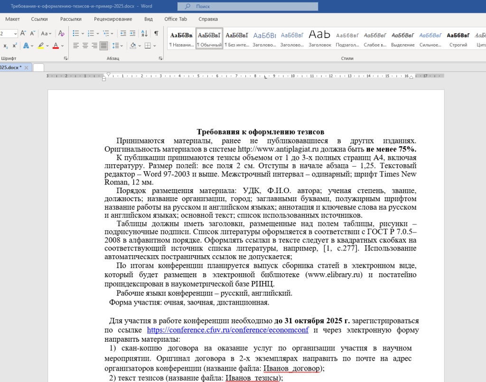The image size is (486, 382).
Task: Click the Поиск search box
Action: (x=248, y=7)
